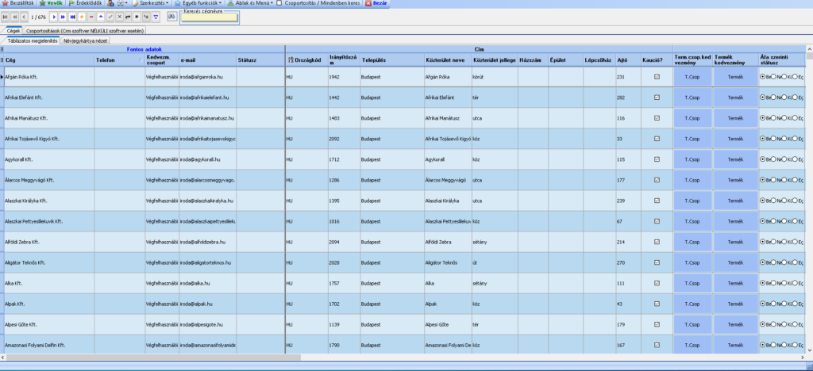Sort by the Cég column header
The height and width of the screenshot is (371, 813).
coord(49,60)
